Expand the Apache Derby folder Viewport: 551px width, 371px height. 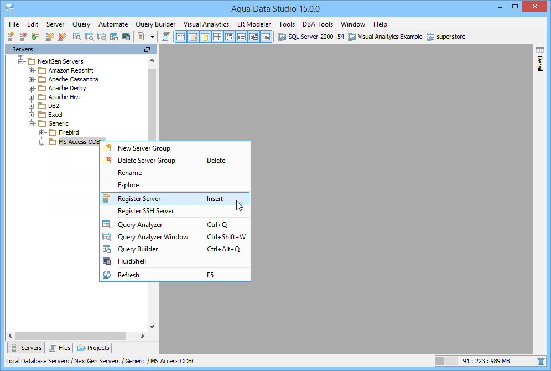pyautogui.click(x=32, y=88)
